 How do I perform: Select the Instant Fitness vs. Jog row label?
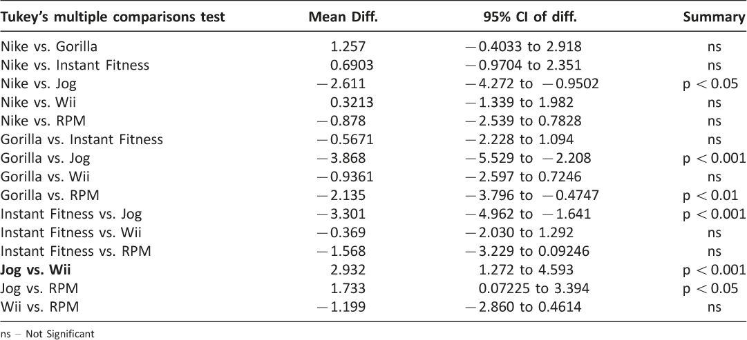pos(71,214)
